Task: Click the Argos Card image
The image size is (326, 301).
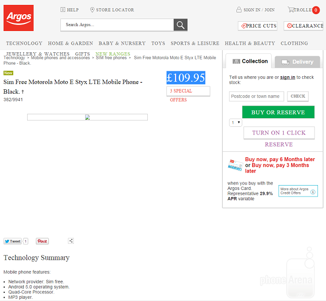Action: point(235,165)
